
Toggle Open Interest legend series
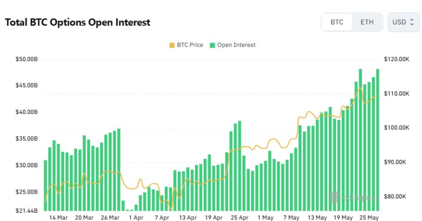233,45
